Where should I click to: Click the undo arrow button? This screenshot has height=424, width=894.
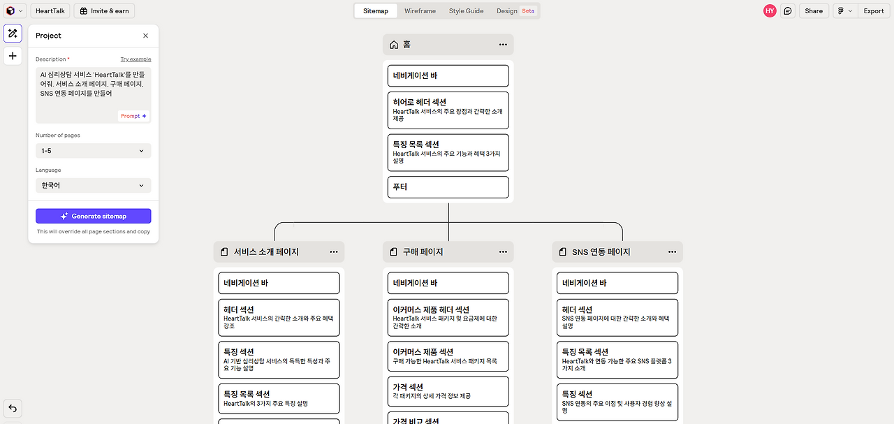pyautogui.click(x=13, y=408)
